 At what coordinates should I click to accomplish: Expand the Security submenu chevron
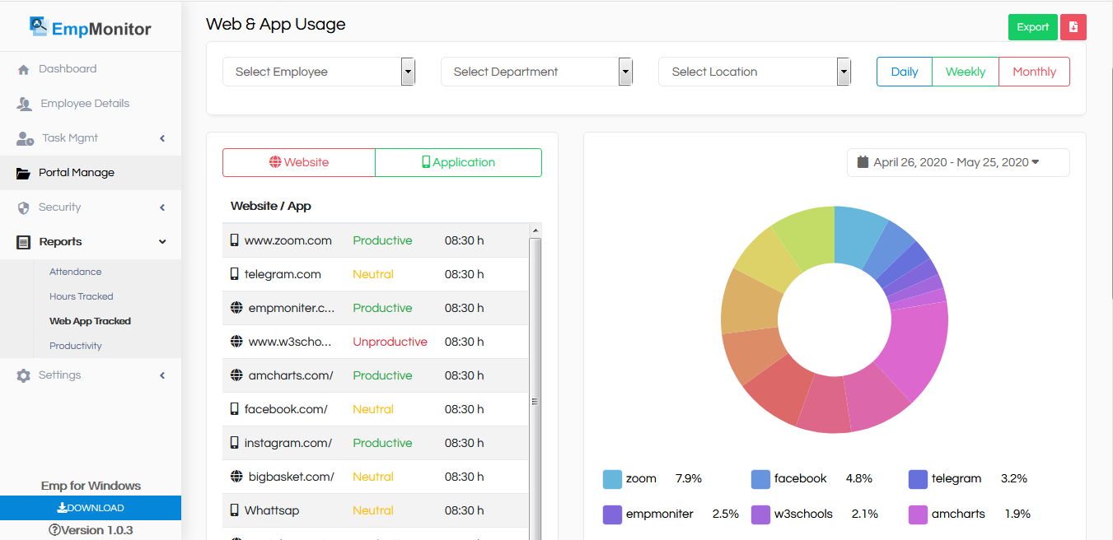coord(162,207)
